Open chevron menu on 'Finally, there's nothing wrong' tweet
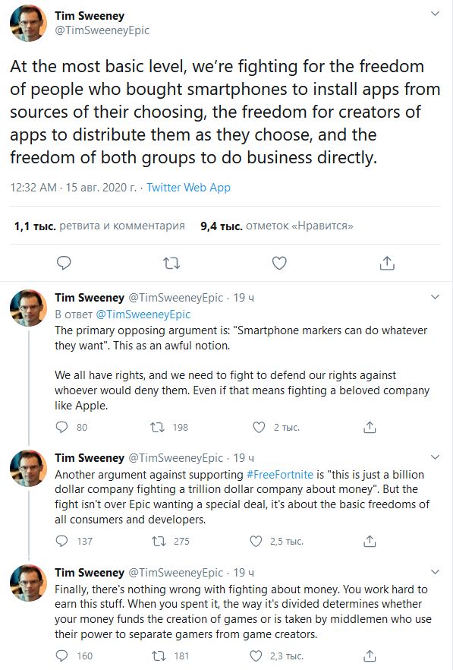 pyautogui.click(x=435, y=572)
